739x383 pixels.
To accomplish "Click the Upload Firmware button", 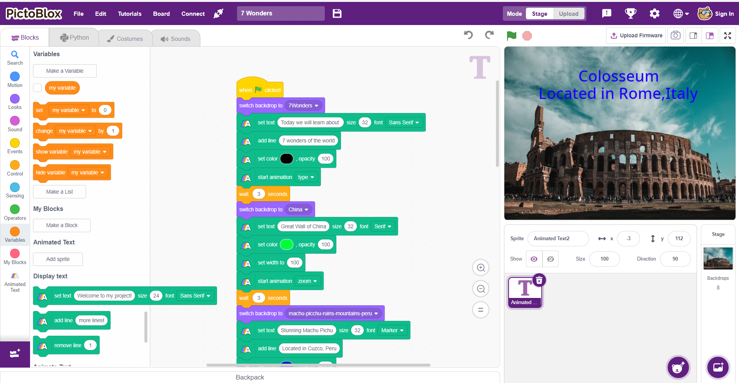I will point(636,35).
